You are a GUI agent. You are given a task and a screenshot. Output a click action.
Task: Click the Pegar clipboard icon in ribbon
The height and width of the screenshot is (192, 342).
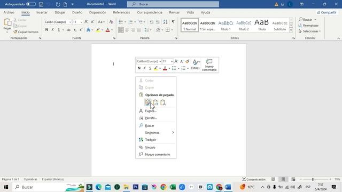pyautogui.click(x=7, y=22)
